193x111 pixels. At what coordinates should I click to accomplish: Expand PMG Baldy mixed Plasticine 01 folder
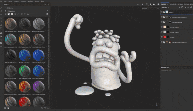point(164,17)
